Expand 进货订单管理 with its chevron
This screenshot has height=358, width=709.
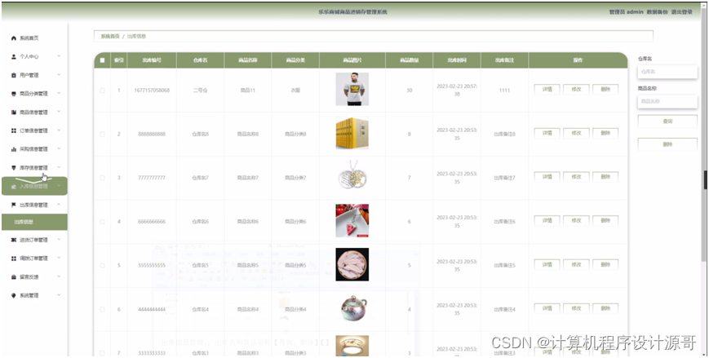(x=59, y=240)
